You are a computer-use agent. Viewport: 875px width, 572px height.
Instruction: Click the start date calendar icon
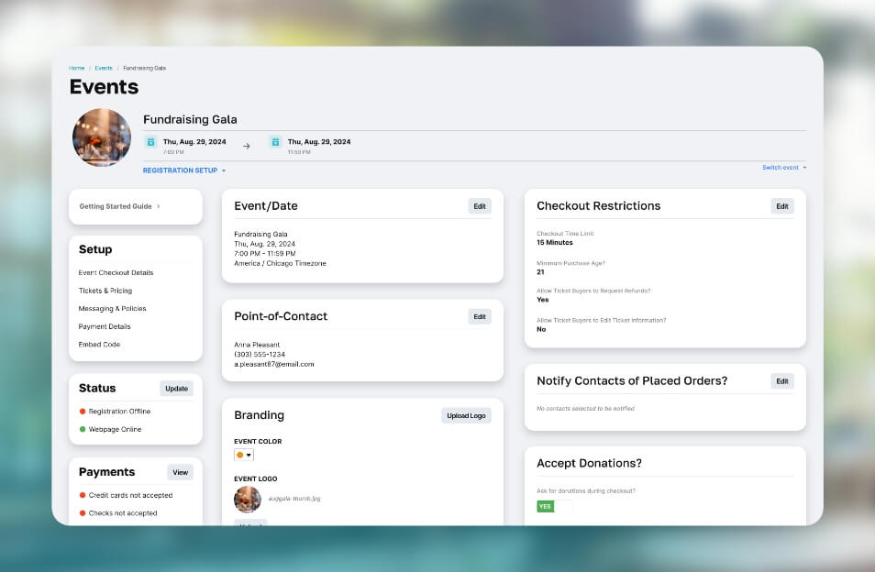pyautogui.click(x=150, y=141)
